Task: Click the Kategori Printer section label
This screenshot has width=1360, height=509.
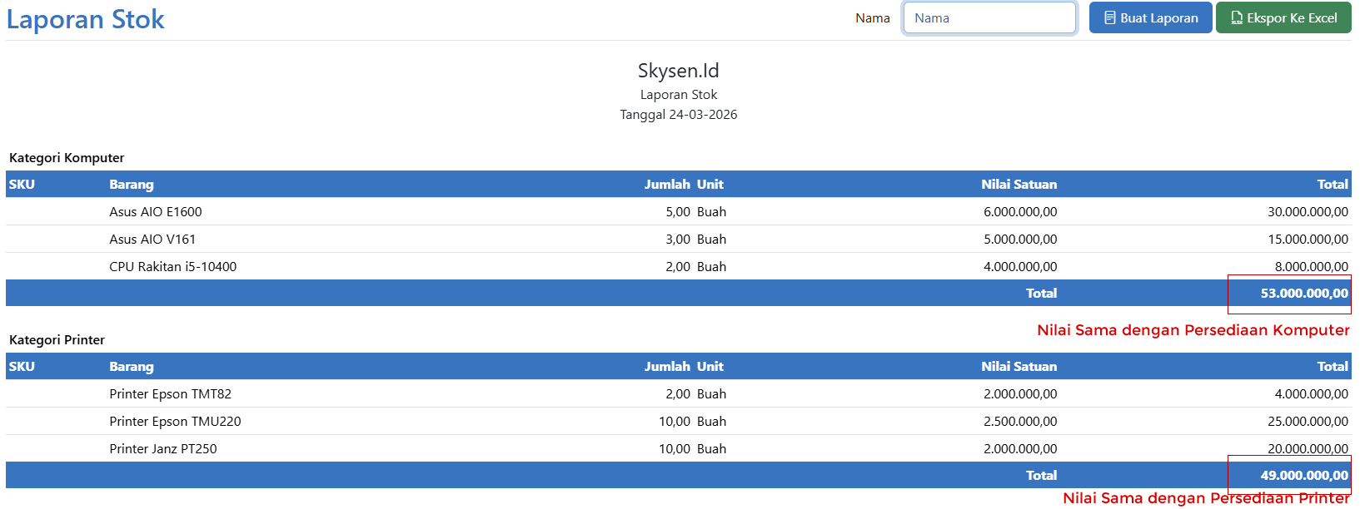Action: click(57, 340)
